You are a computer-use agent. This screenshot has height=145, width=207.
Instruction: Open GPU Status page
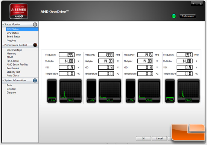tap(13, 33)
